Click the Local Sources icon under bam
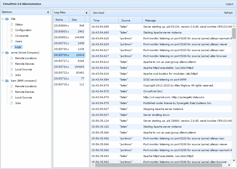 11,97
